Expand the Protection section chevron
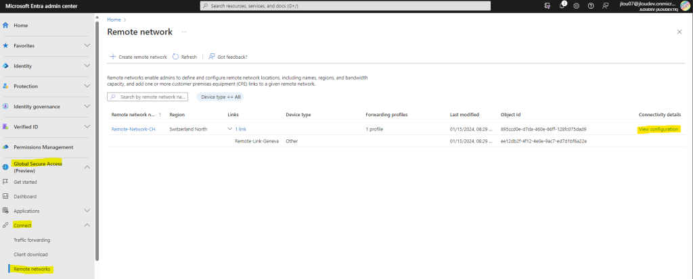 87,86
